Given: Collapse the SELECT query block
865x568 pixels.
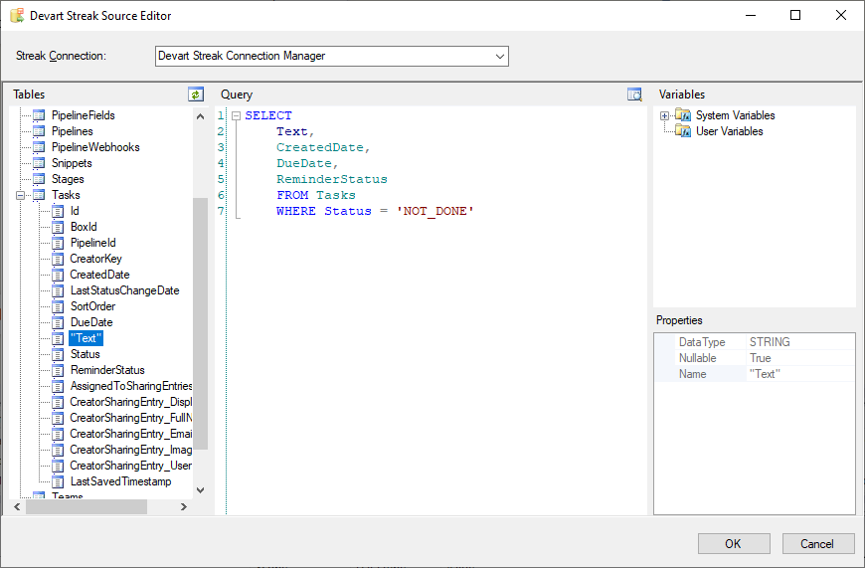Looking at the screenshot, I should (236, 115).
